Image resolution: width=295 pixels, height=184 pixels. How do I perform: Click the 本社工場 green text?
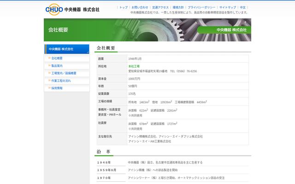(134, 66)
